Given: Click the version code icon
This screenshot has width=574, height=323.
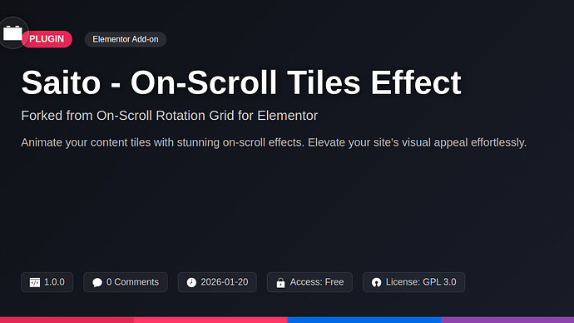Looking at the screenshot, I should pyautogui.click(x=35, y=282).
